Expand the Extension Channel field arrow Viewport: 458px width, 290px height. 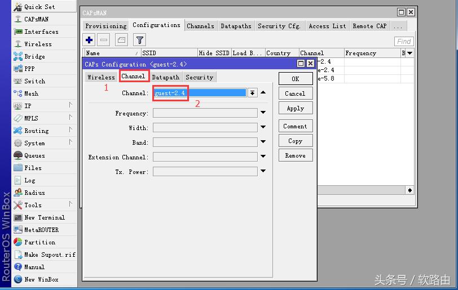pos(263,157)
